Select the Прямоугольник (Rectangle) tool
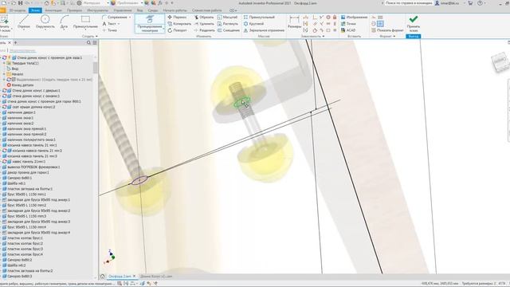The height and width of the screenshot is (287, 510). (x=85, y=22)
